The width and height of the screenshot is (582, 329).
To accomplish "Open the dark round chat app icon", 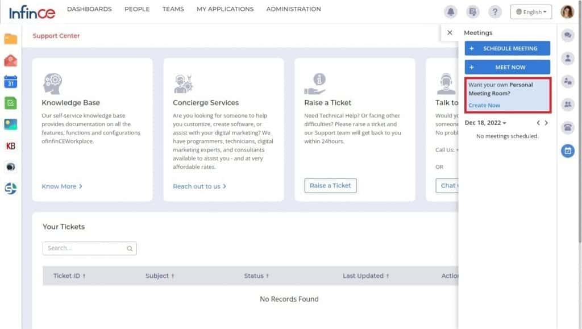I will coord(11,167).
